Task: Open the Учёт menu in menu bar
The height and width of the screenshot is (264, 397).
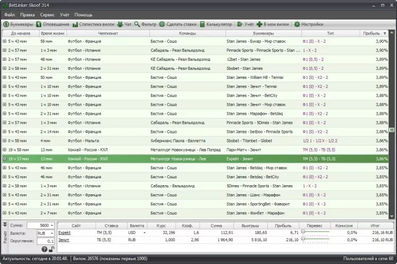Action: tap(65, 15)
